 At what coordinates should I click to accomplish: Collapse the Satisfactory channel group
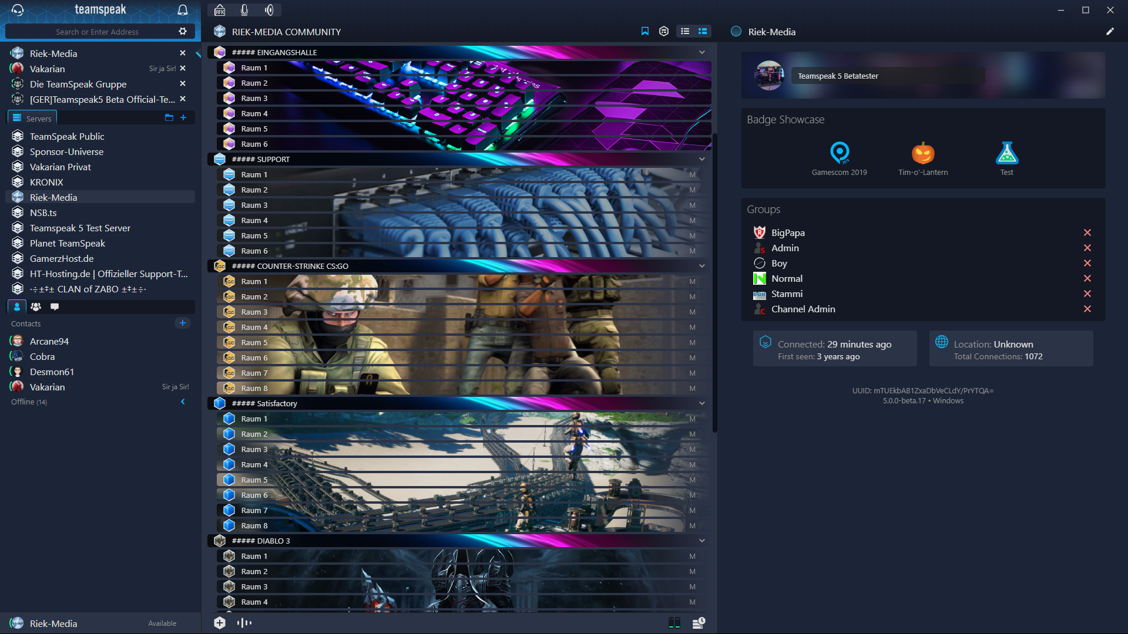[702, 403]
